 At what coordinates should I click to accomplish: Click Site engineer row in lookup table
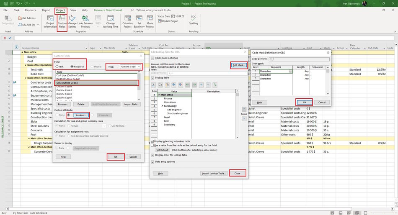coord(174,110)
